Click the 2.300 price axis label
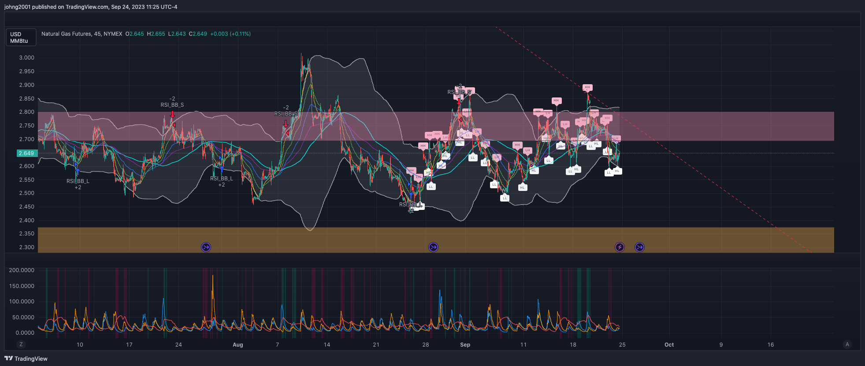 point(26,247)
